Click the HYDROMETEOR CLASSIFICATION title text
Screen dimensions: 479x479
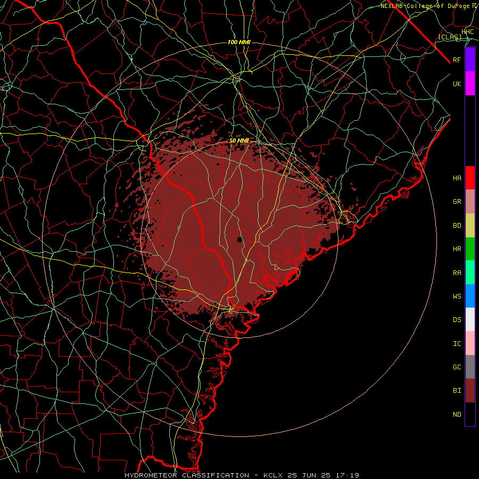pos(187,475)
